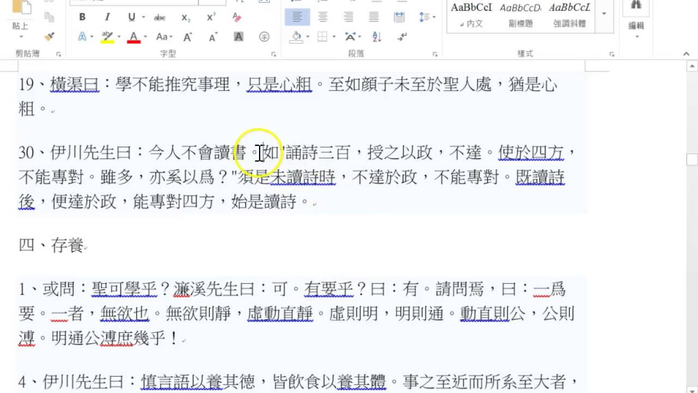Apply yellow text highlight color
This screenshot has height=393, width=698.
pos(107,37)
